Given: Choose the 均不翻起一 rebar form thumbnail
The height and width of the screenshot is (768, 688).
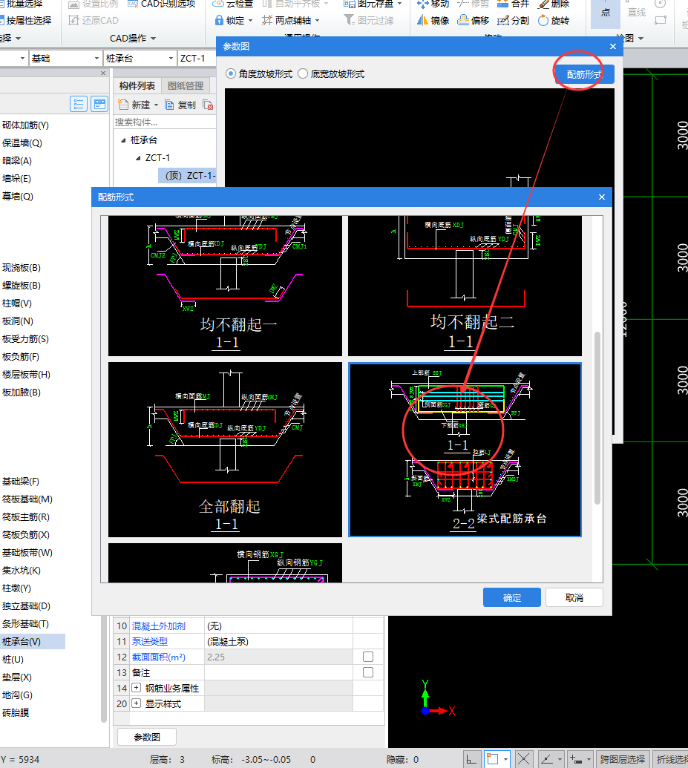Looking at the screenshot, I should point(225,286).
